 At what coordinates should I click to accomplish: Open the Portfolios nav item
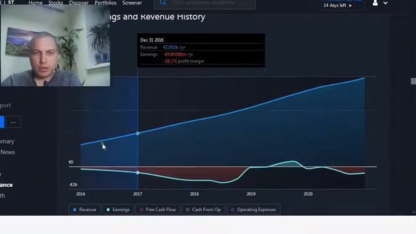(105, 3)
